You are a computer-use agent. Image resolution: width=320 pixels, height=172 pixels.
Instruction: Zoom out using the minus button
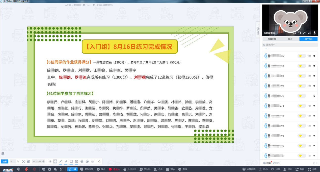(x=34, y=161)
